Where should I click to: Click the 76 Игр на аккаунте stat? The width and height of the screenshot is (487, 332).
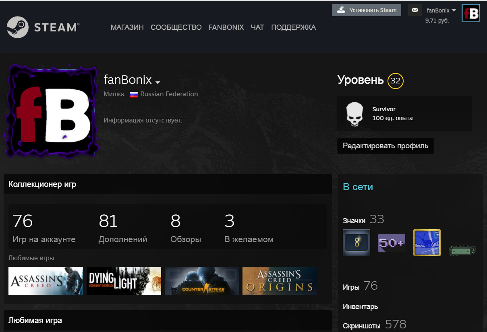[x=44, y=228]
